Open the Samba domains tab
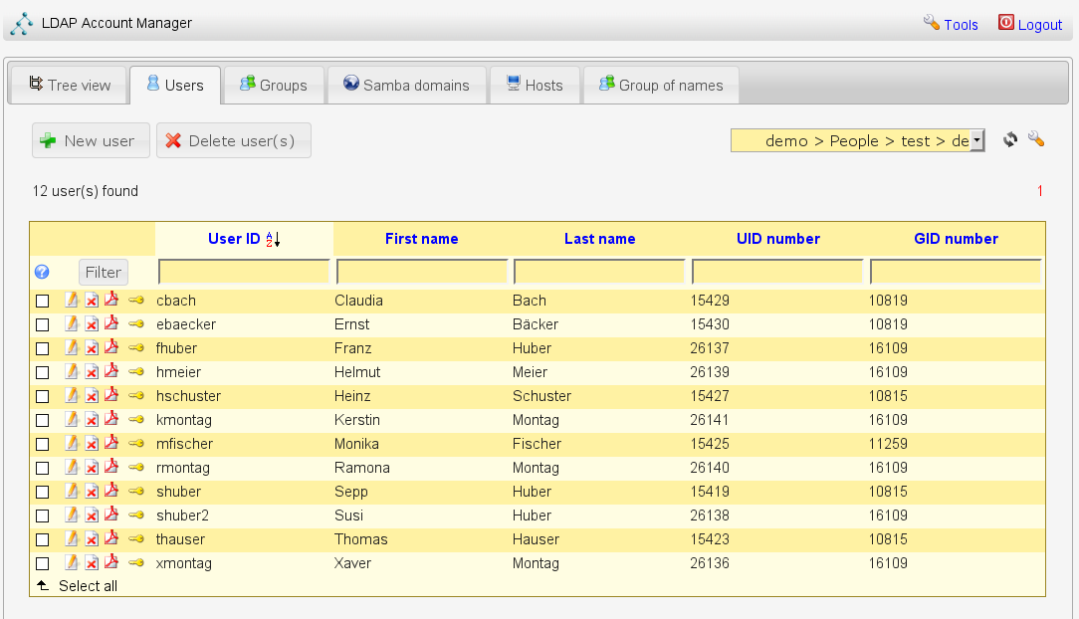 pos(406,86)
